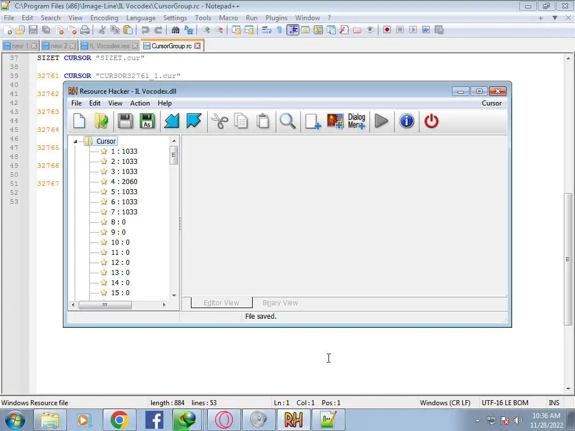The image size is (575, 431).
Task: Click UTF-16 LE BOM encoding in status bar
Action: [505, 403]
